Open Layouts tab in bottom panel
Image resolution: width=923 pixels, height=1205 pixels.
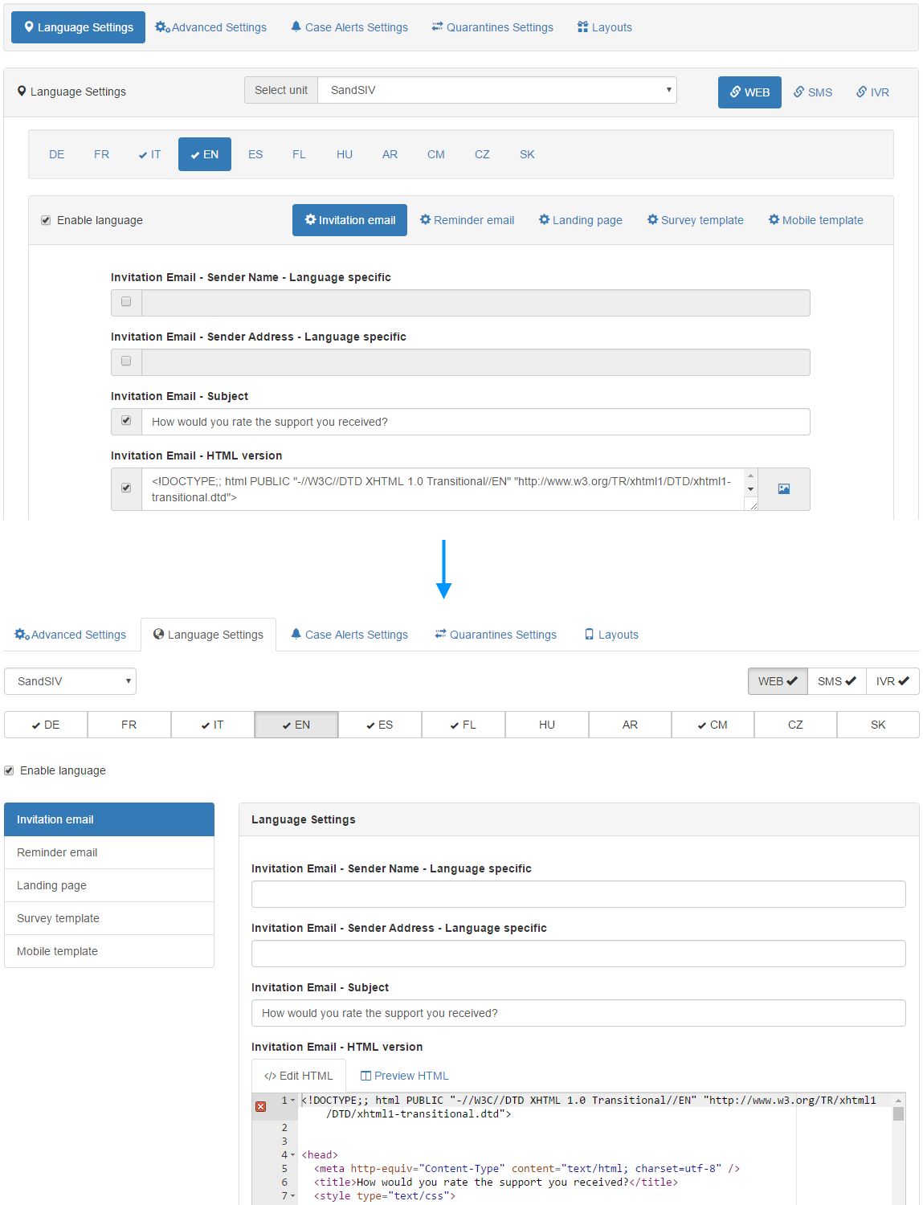611,635
